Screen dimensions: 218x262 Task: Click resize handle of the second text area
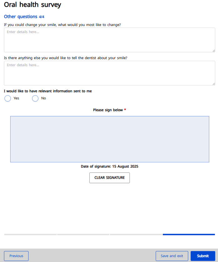214,84
